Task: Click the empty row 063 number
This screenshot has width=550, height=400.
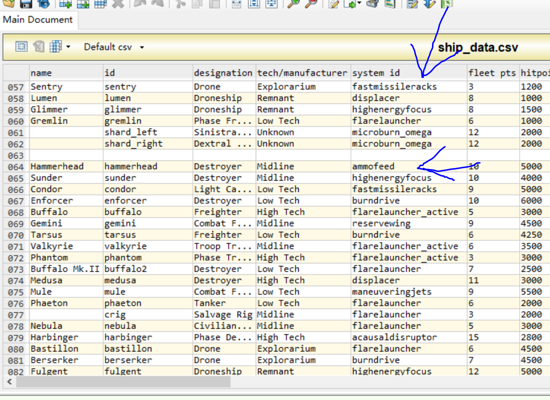Action: click(16, 155)
